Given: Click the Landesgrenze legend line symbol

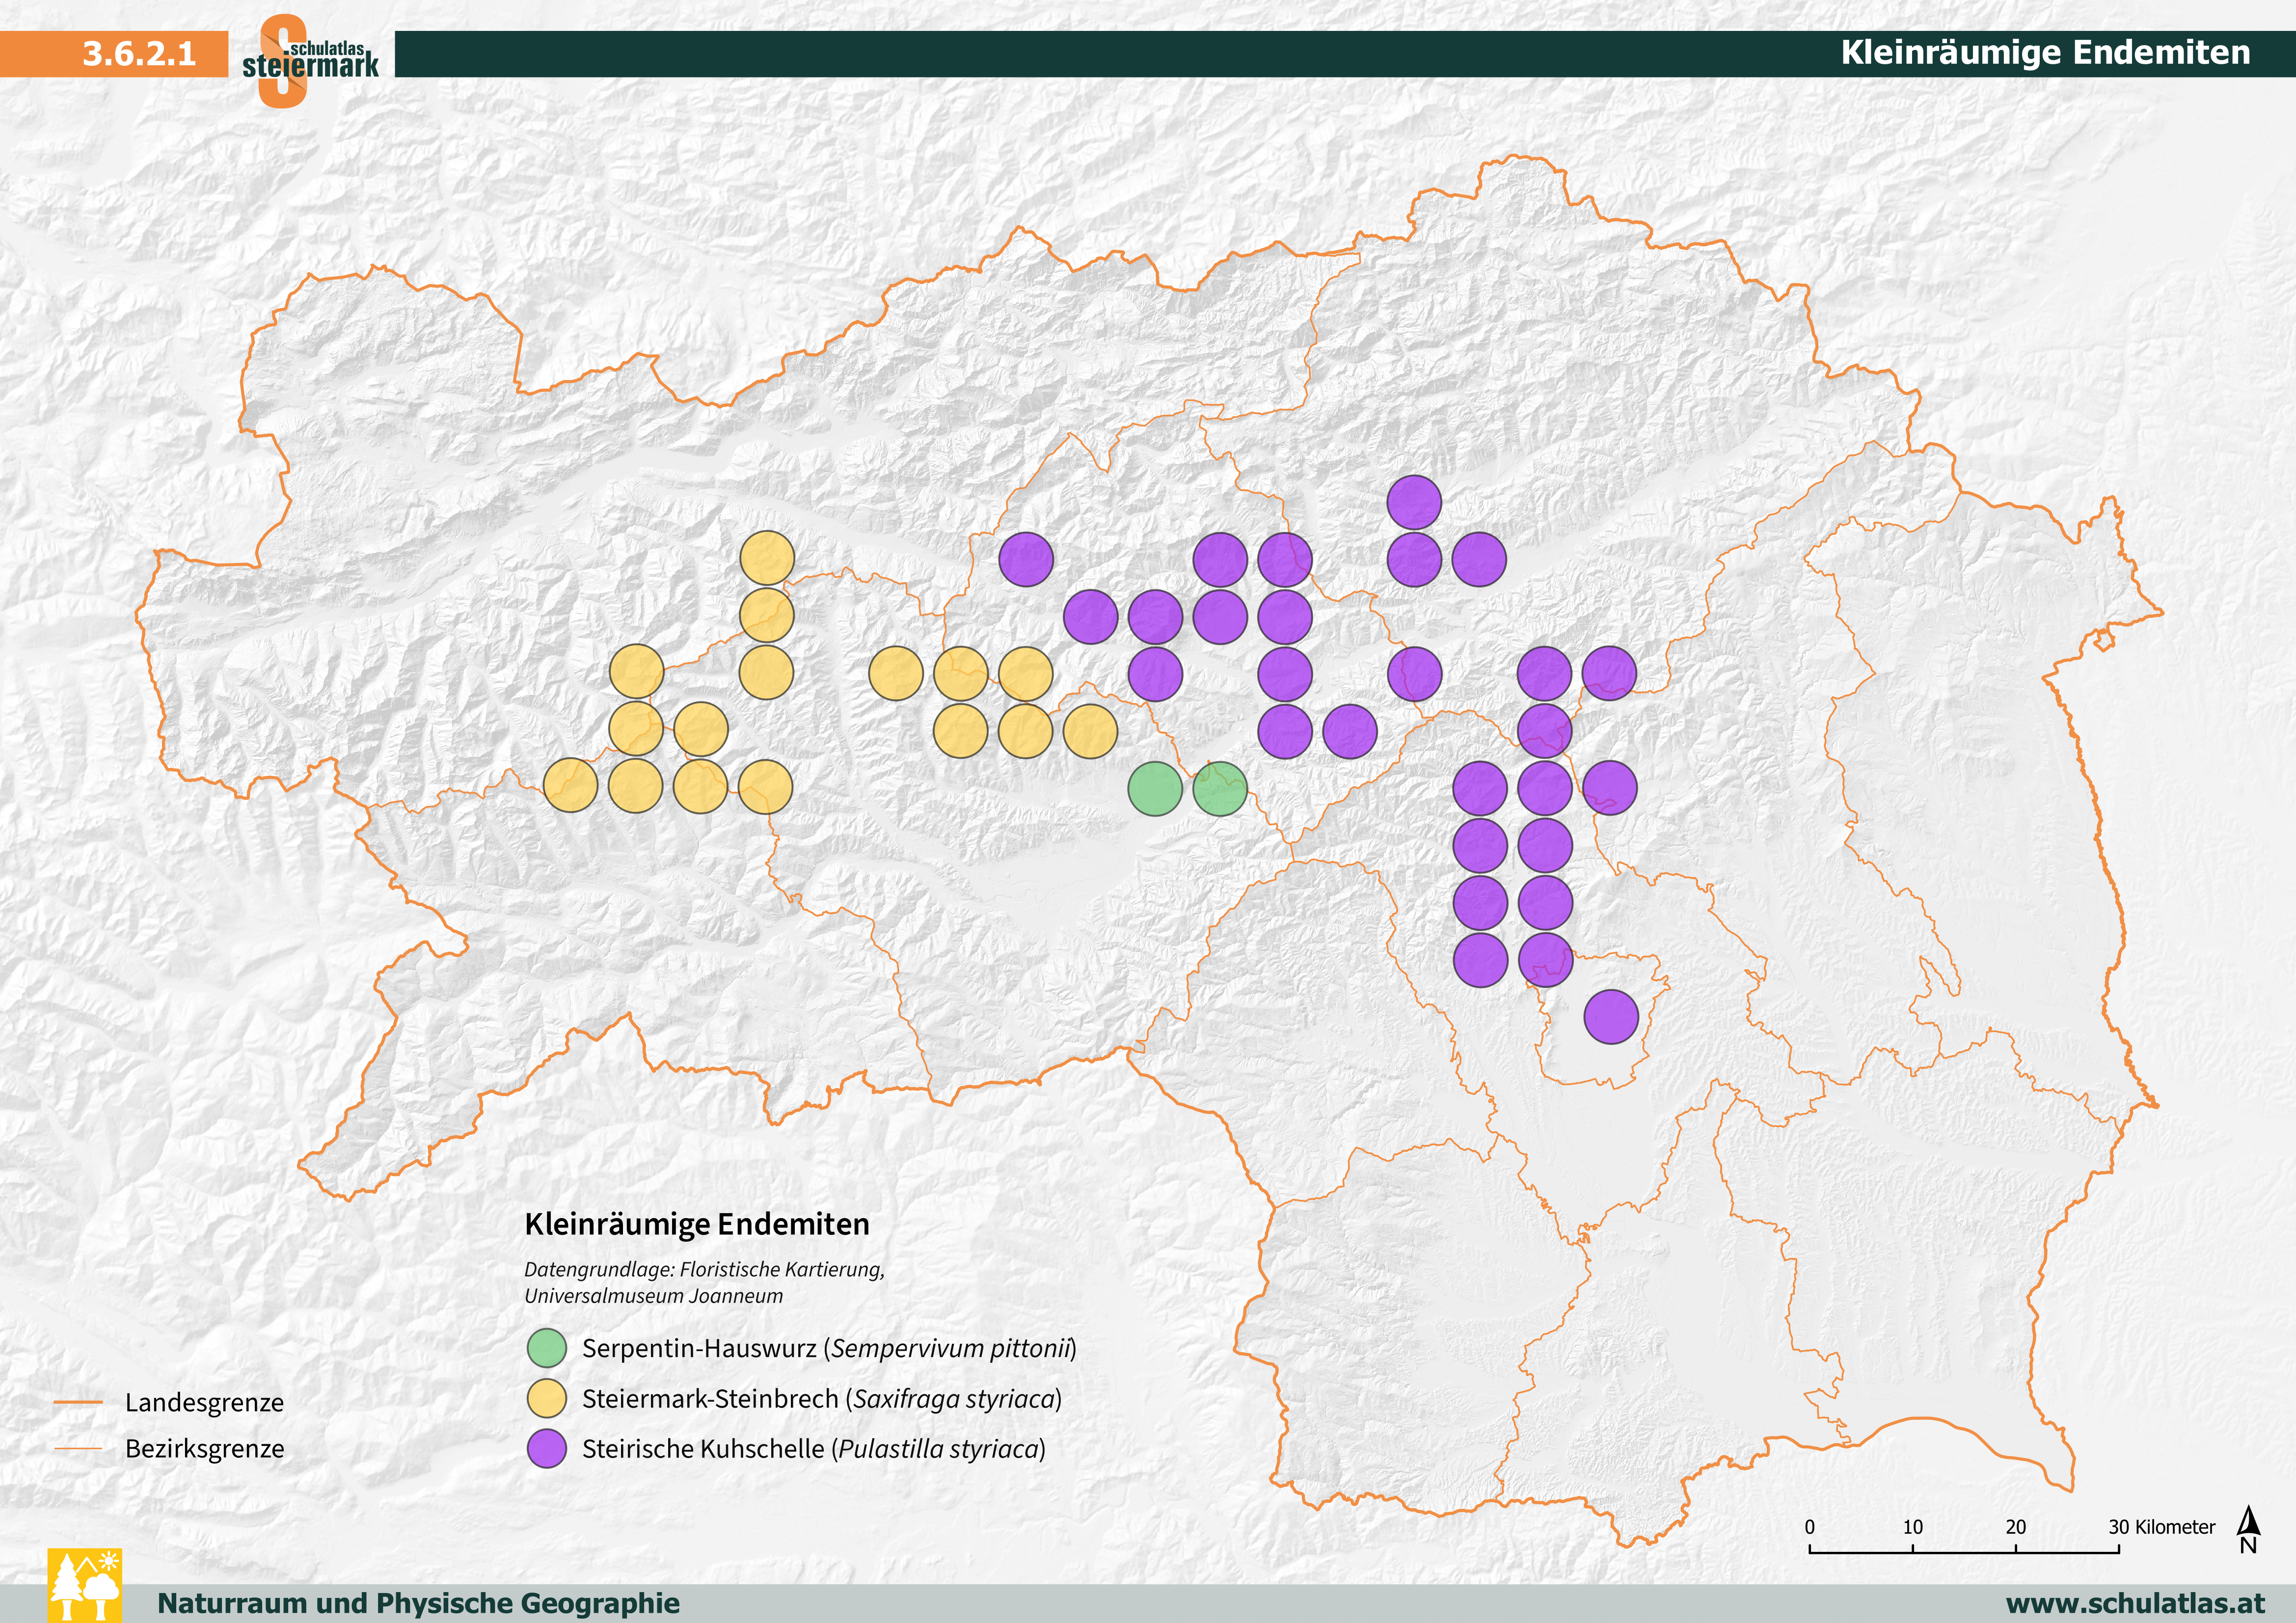Looking at the screenshot, I should click(x=78, y=1402).
